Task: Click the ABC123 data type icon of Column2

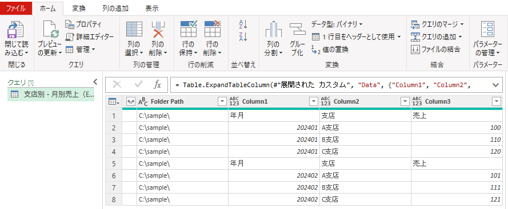Action: [x=325, y=101]
